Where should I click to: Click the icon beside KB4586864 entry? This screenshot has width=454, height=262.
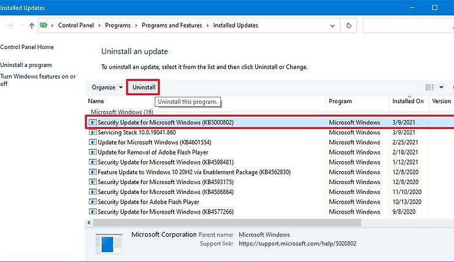click(x=93, y=192)
